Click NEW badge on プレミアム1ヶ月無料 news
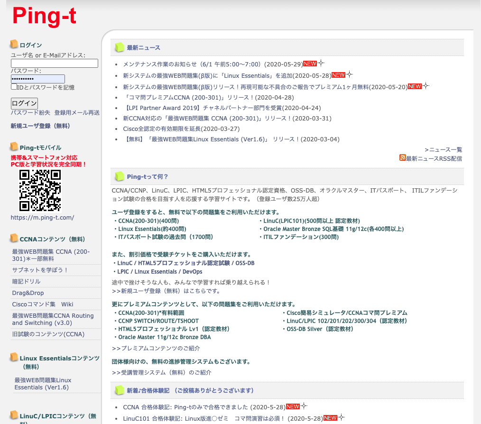Viewport: 481px width, 424px height. [415, 86]
